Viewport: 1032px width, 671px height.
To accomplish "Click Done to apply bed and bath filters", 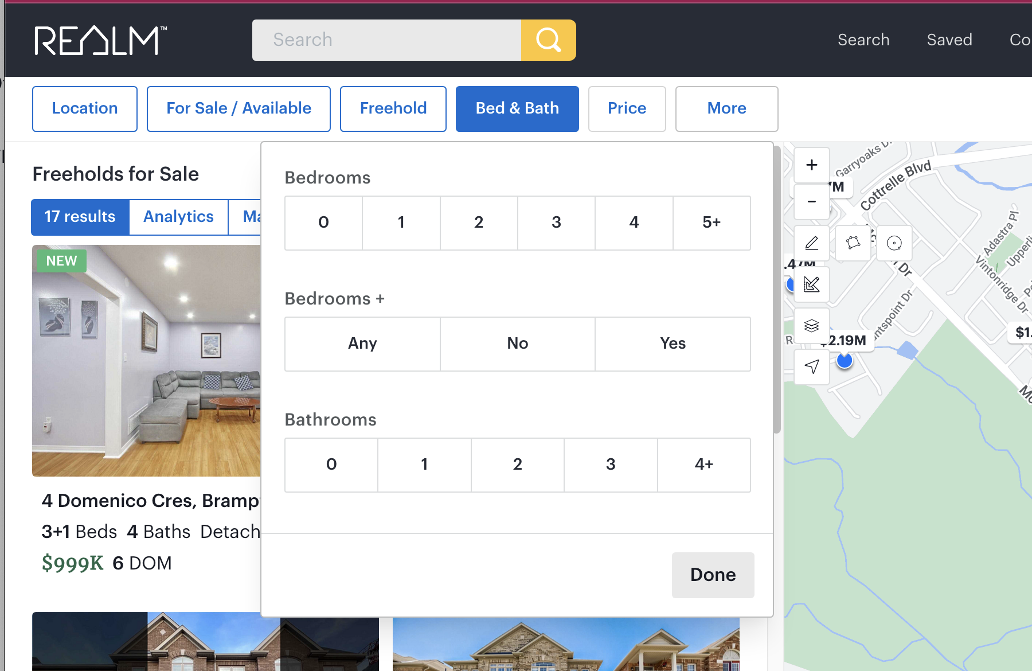I will point(713,575).
